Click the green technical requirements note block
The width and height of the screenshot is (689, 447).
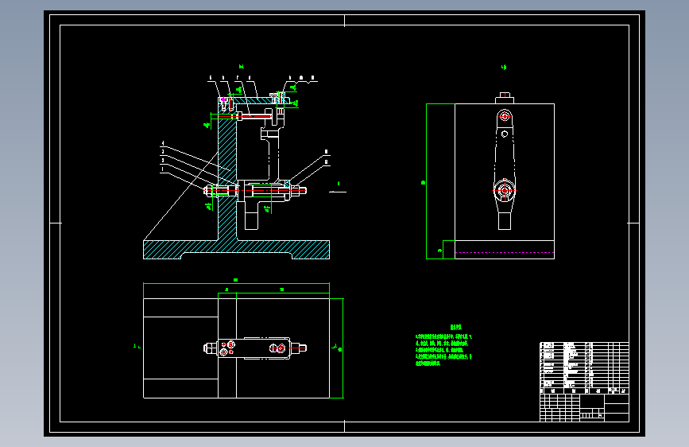click(443, 345)
